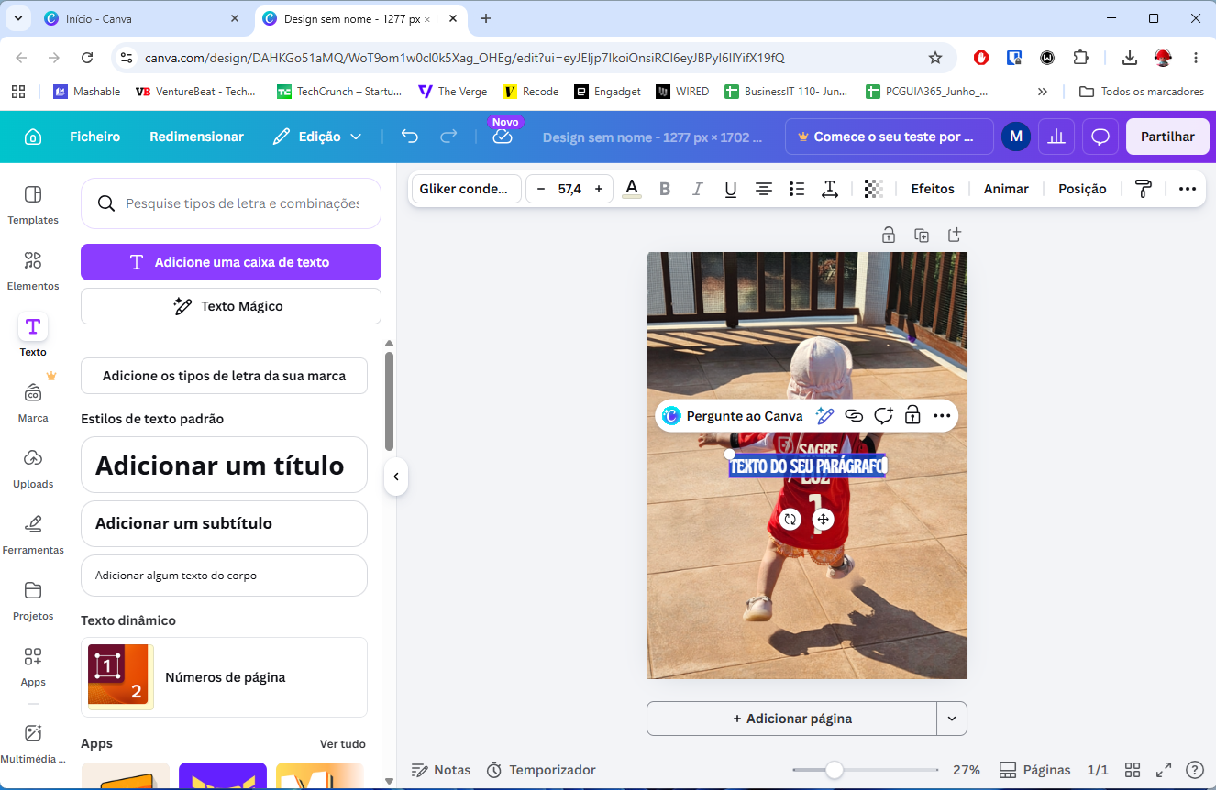Lock the page using lock icon
This screenshot has height=790, width=1216.
pyautogui.click(x=889, y=235)
